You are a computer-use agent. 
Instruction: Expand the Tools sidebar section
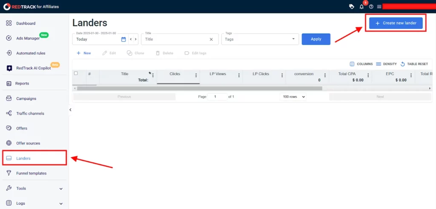34,188
